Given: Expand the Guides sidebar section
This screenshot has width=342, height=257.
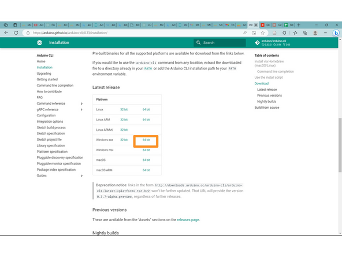Looking at the screenshot, I should click(81, 176).
